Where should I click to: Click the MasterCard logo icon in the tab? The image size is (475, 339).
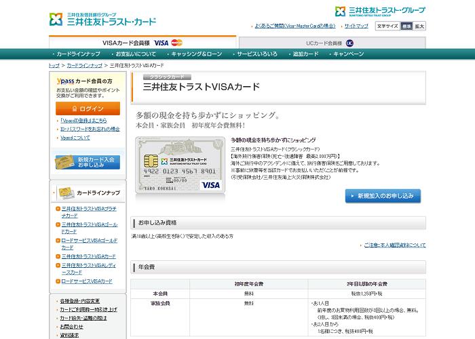click(x=176, y=43)
